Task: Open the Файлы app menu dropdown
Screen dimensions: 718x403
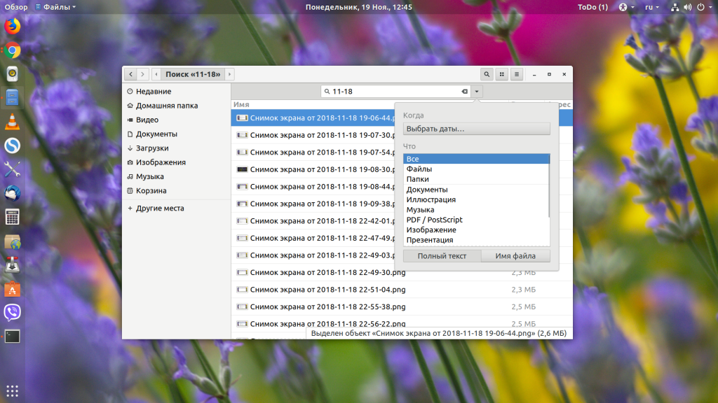Action: (55, 7)
